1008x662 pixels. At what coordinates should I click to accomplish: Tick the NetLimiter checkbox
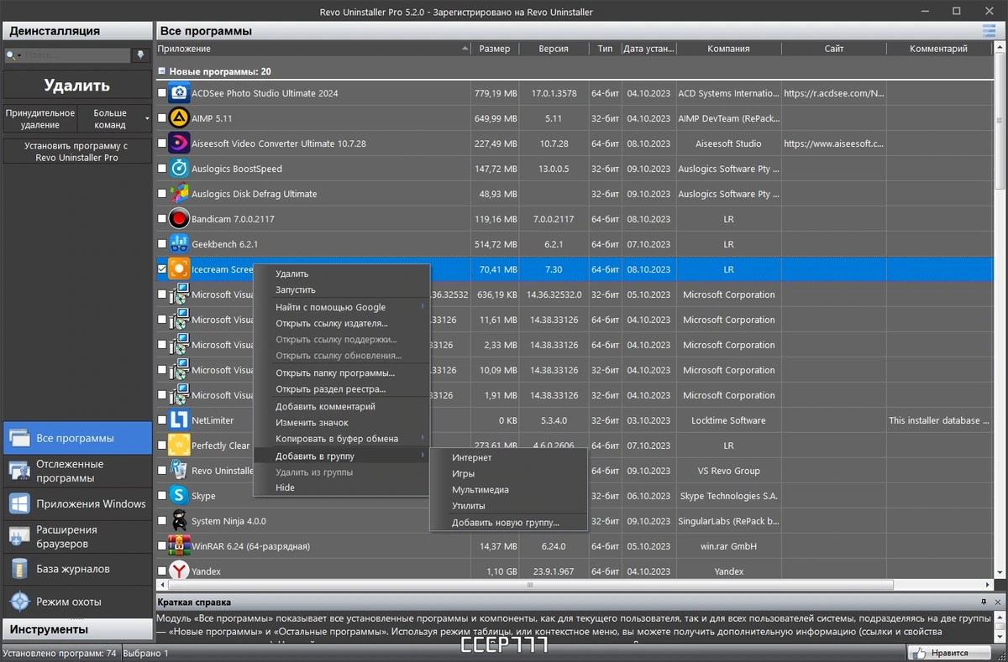161,420
